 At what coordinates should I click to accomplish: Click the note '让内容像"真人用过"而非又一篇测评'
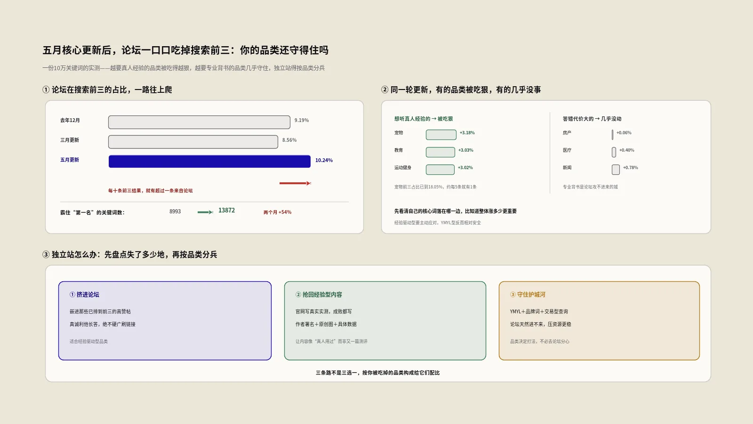pos(331,342)
